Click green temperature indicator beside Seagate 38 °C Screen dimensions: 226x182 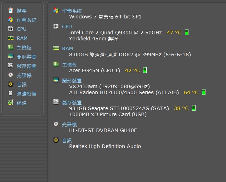pyautogui.click(x=194, y=108)
